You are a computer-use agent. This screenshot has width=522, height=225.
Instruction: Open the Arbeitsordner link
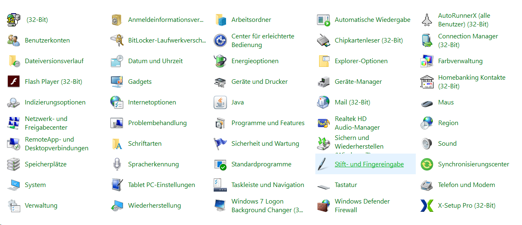(251, 20)
